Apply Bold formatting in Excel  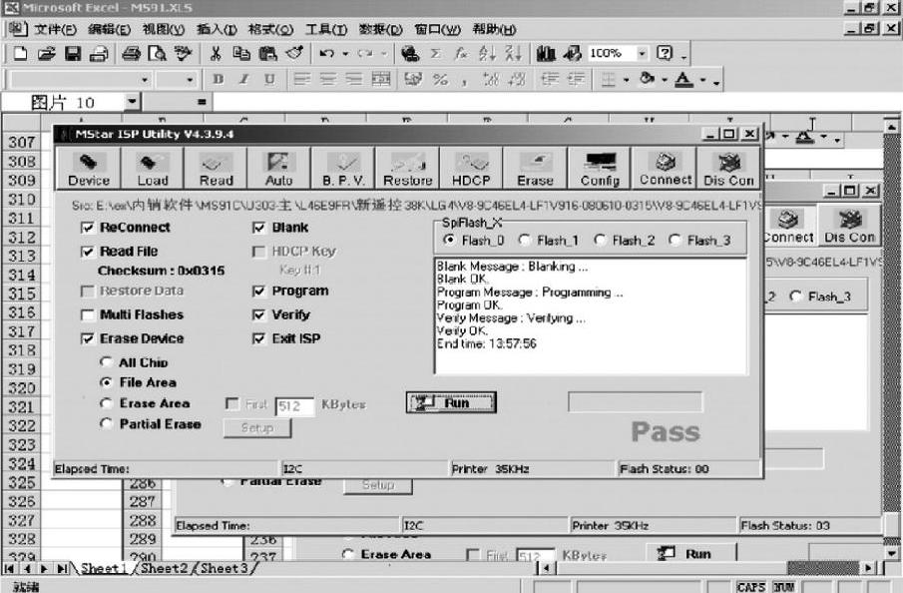tap(218, 79)
